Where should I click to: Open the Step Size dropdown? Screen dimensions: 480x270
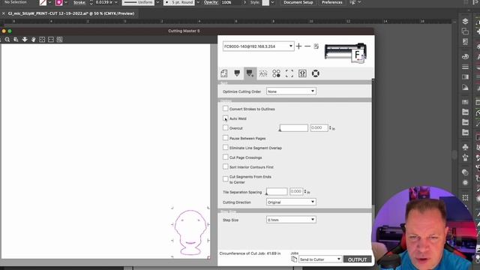point(291,220)
